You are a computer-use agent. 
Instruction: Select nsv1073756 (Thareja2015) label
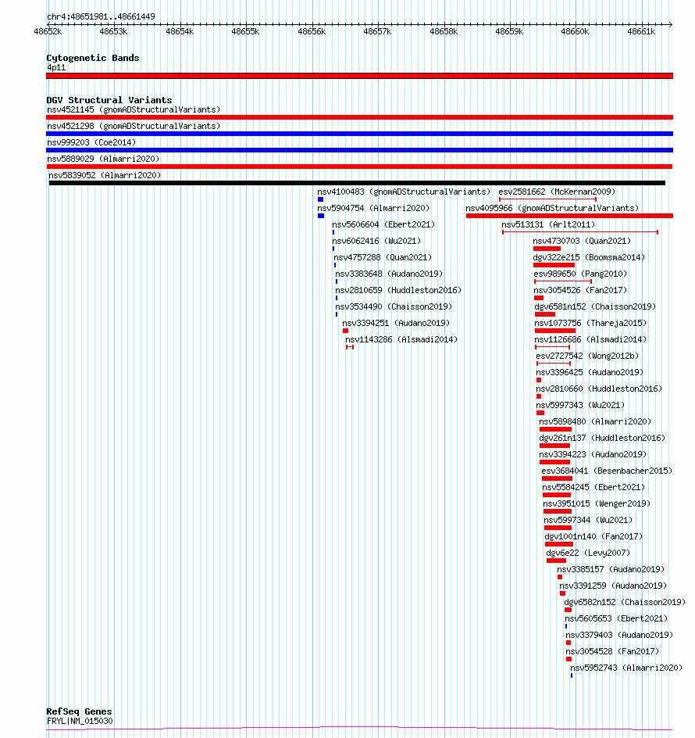coord(590,324)
